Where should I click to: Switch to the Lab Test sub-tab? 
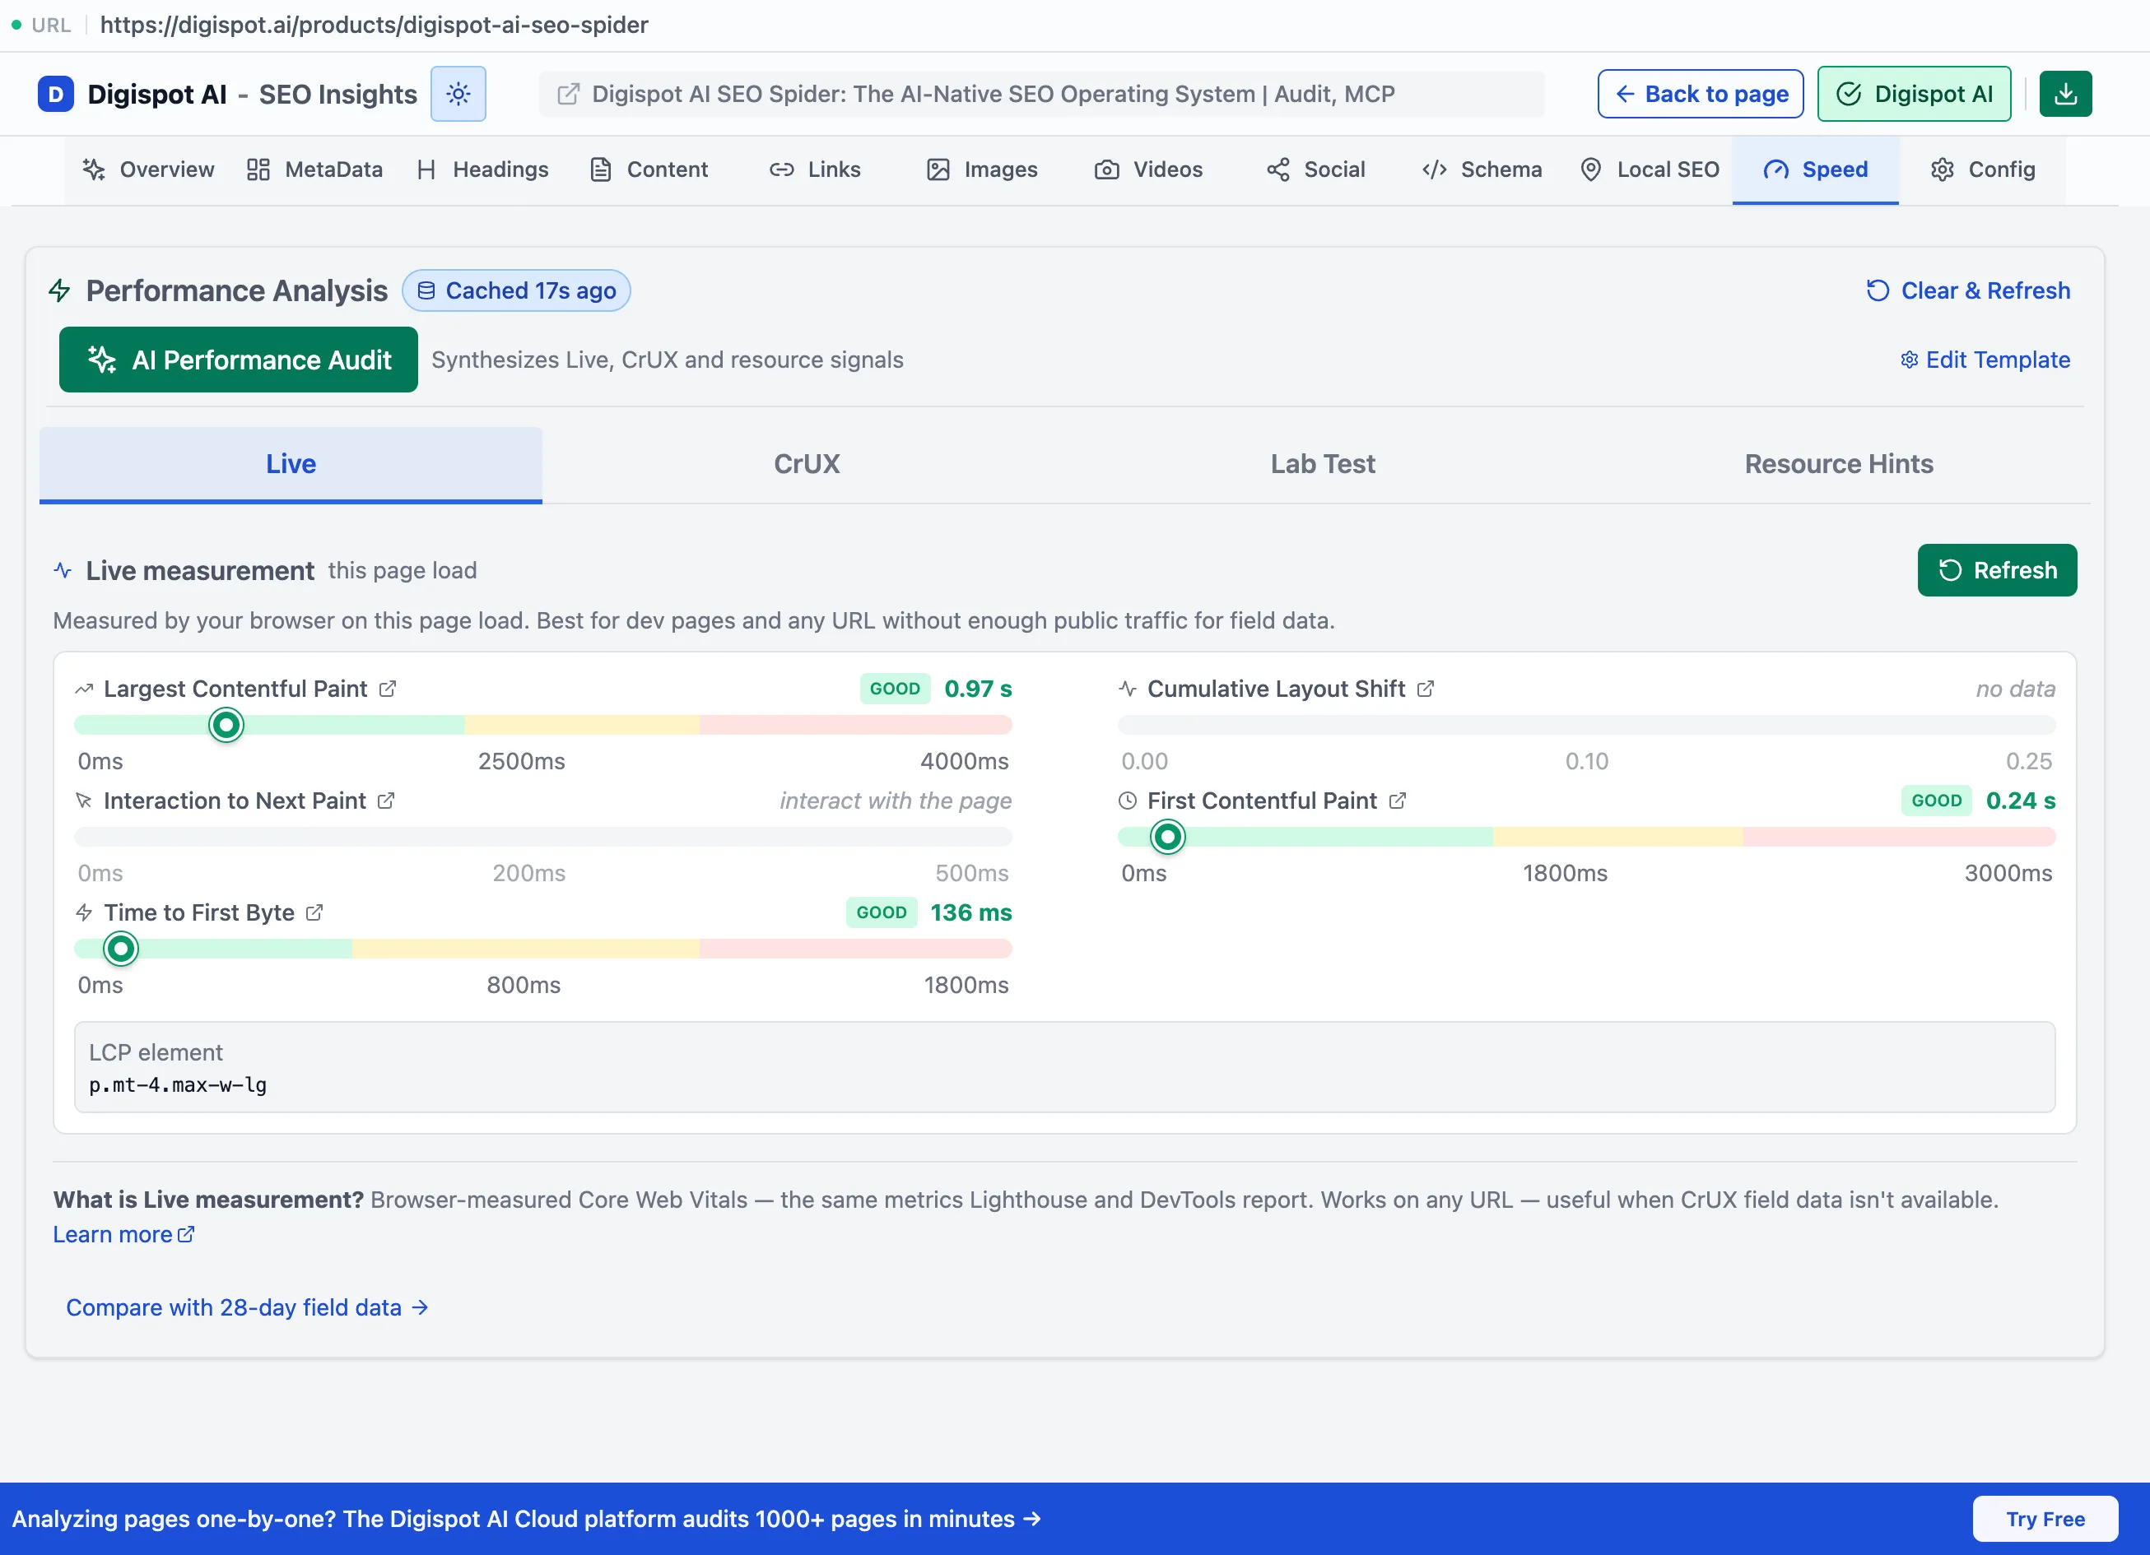coord(1323,464)
